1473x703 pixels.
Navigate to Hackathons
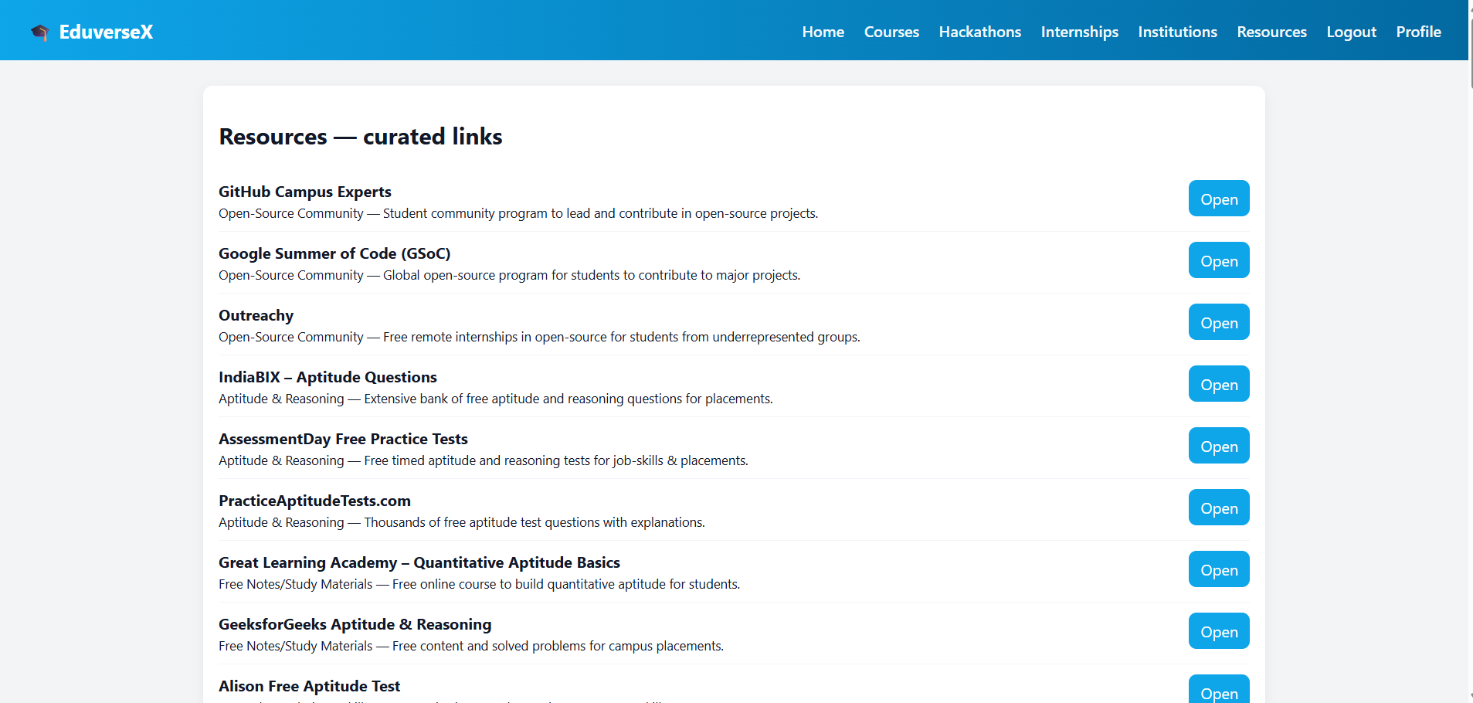tap(979, 32)
